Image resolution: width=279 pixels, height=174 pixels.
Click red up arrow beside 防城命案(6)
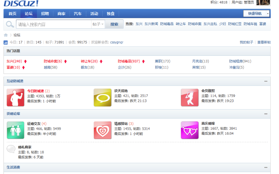[x=65, y=61]
